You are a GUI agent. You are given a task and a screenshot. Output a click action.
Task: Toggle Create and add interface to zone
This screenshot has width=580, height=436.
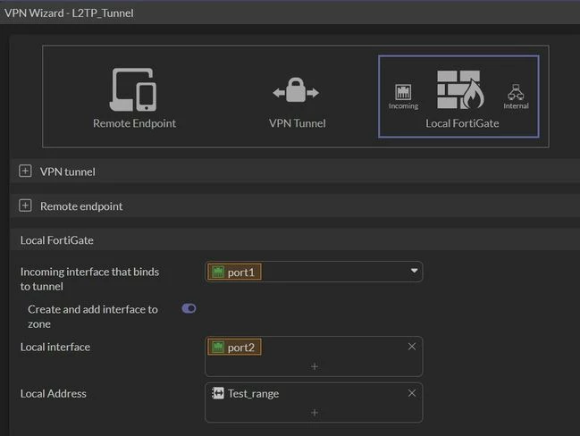tap(189, 308)
